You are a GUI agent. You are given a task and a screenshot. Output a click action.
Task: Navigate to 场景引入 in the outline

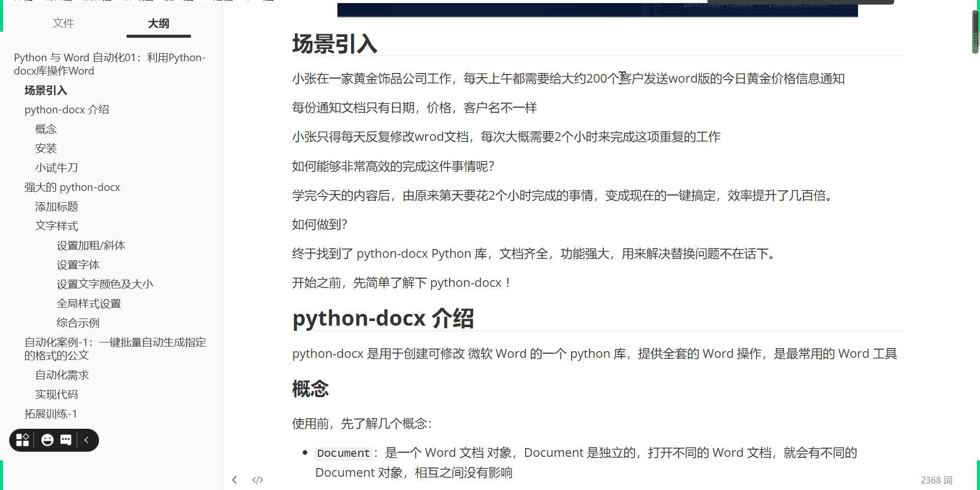click(x=45, y=90)
